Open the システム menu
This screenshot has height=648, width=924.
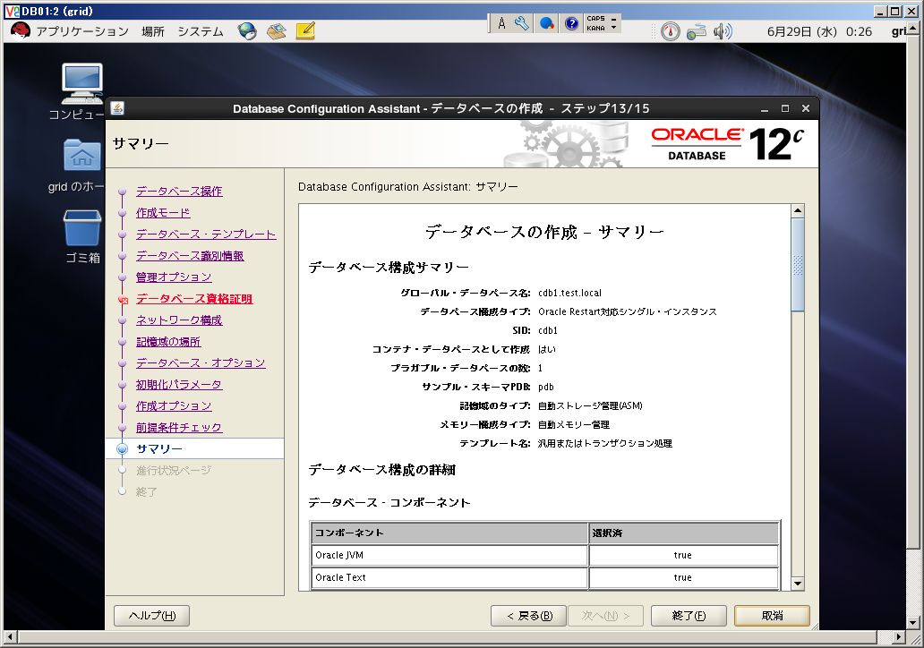pyautogui.click(x=201, y=31)
